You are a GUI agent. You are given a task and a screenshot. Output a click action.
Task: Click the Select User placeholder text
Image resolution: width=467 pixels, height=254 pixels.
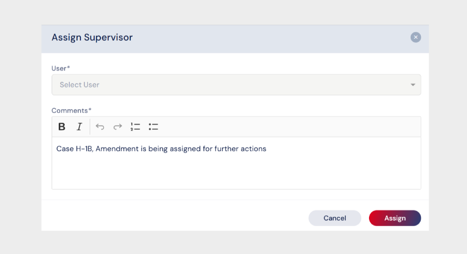[80, 85]
